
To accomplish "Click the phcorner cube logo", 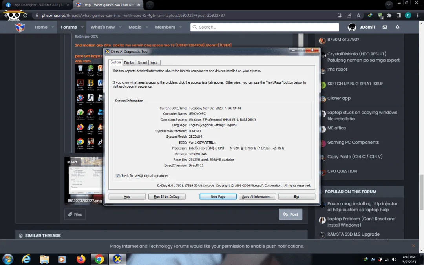I will pyautogui.click(x=20, y=27).
